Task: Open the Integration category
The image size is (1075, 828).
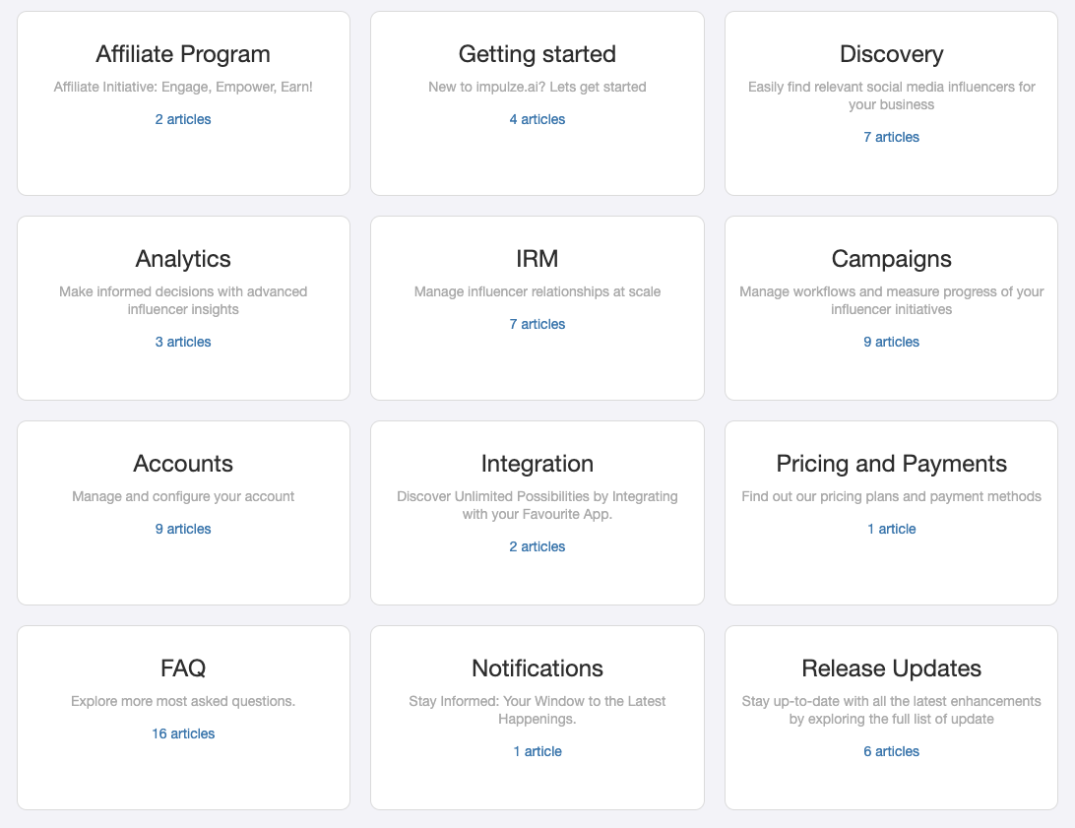Action: point(537,464)
